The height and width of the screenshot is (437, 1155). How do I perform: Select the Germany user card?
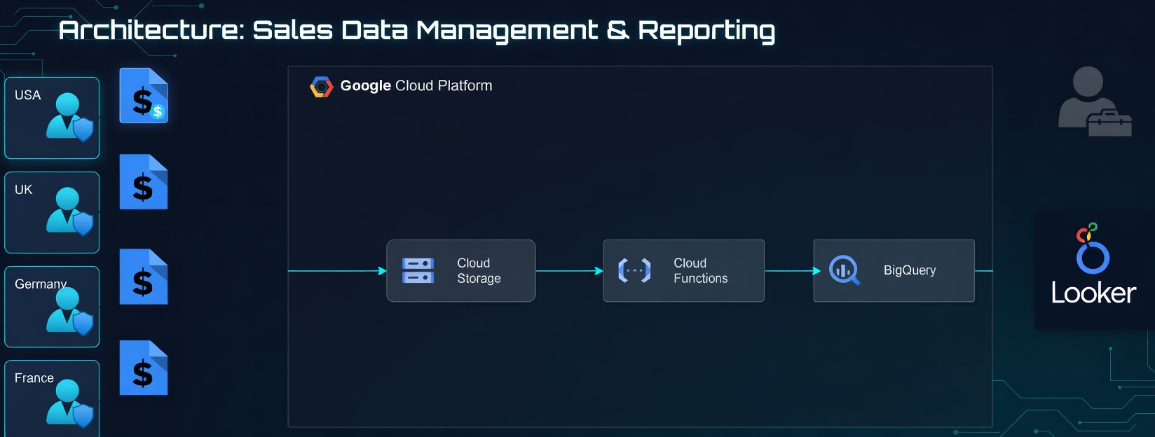tap(52, 307)
